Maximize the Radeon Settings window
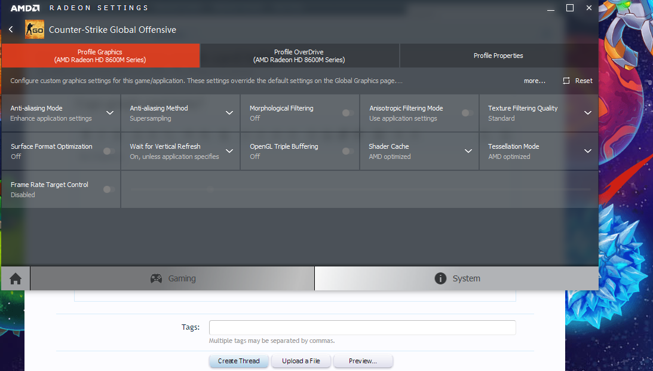Image resolution: width=653 pixels, height=371 pixels. (570, 8)
